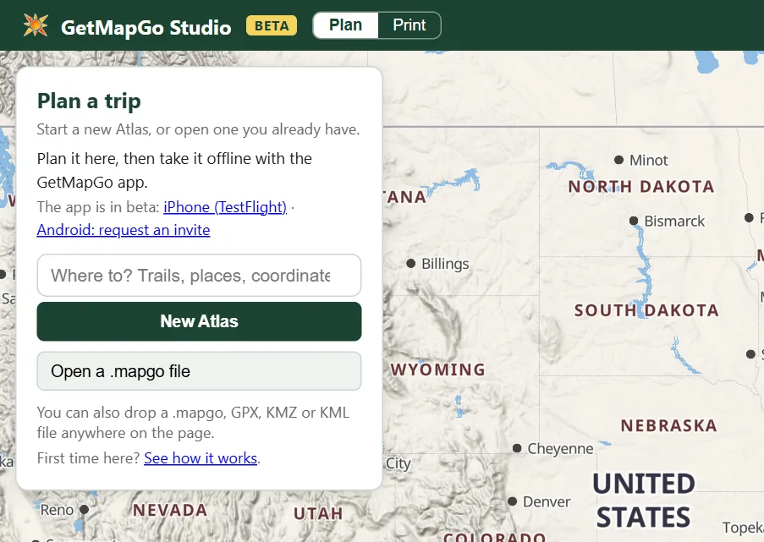Click the GetMapGo sun logo icon

[x=36, y=25]
